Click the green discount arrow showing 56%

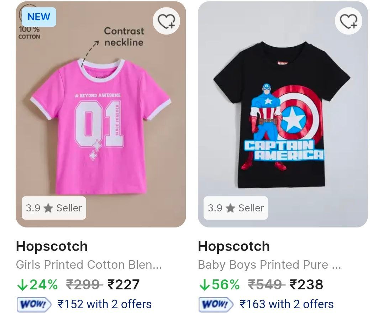pyautogui.click(x=204, y=285)
